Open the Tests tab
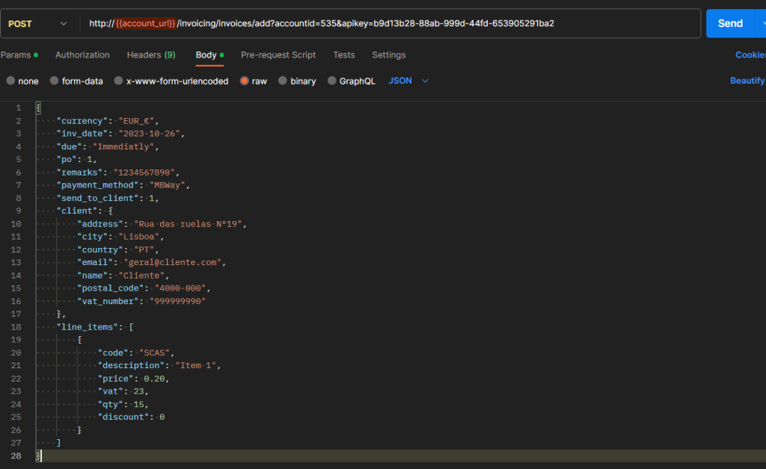 point(344,55)
